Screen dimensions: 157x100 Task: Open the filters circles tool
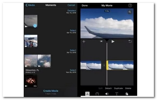127,94
